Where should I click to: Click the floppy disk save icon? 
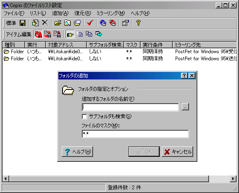click(x=23, y=23)
